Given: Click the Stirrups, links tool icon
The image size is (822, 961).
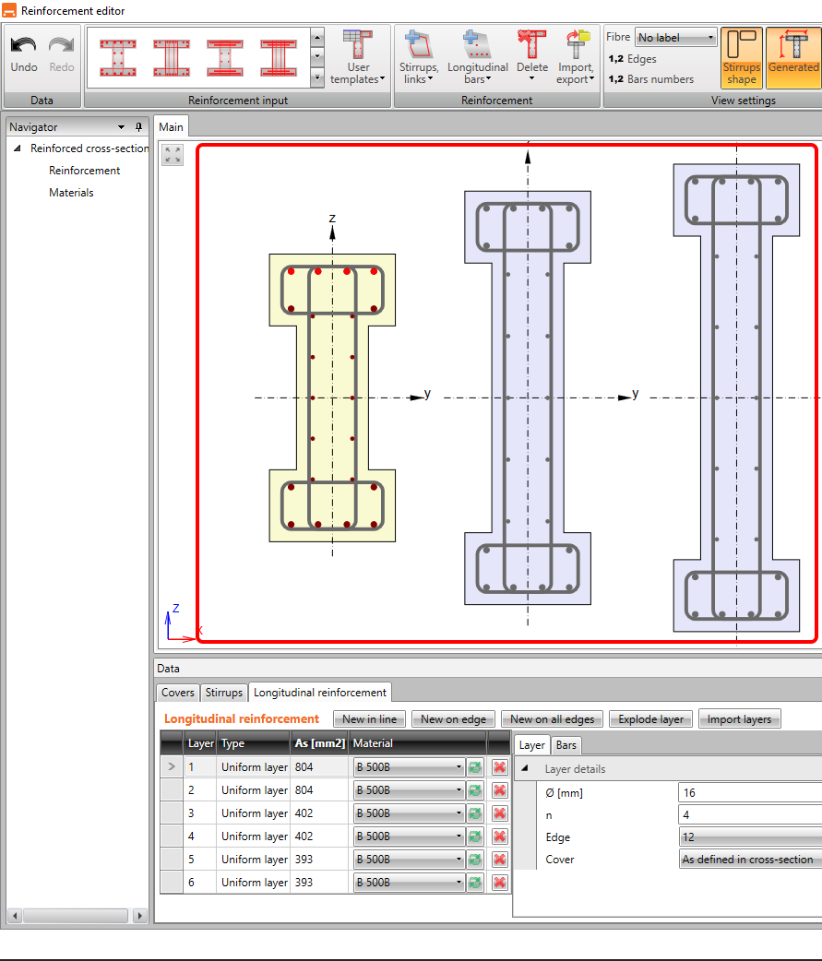Looking at the screenshot, I should click(x=418, y=44).
